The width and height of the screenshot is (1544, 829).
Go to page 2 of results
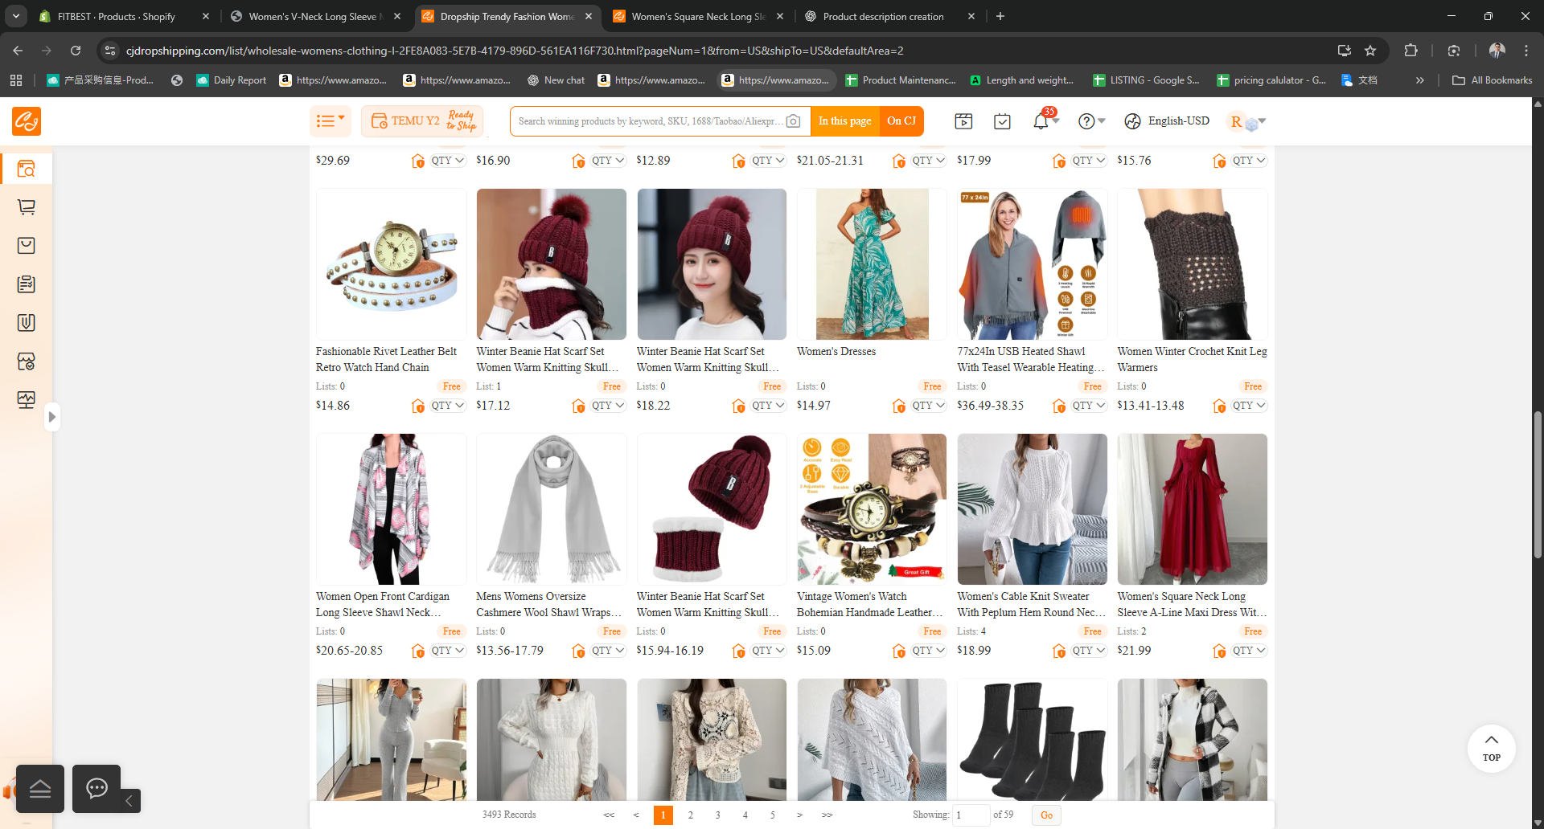coord(690,815)
